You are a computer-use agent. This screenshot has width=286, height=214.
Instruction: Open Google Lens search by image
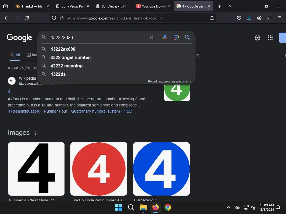(x=176, y=37)
